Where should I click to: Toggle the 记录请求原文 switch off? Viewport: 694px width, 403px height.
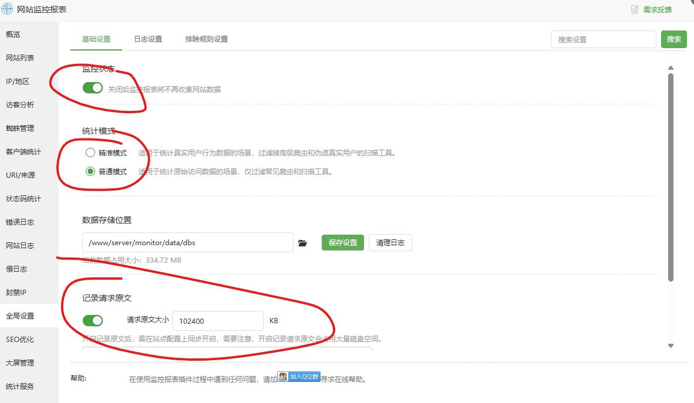(92, 320)
